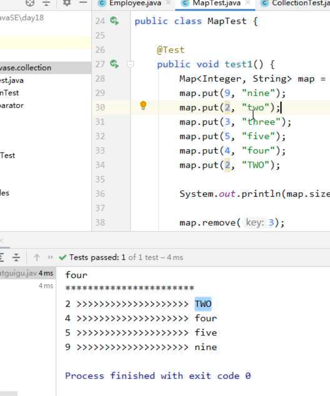330x396 pixels.
Task: Click the expand all tests icon in run toolbar
Action: (2, 257)
